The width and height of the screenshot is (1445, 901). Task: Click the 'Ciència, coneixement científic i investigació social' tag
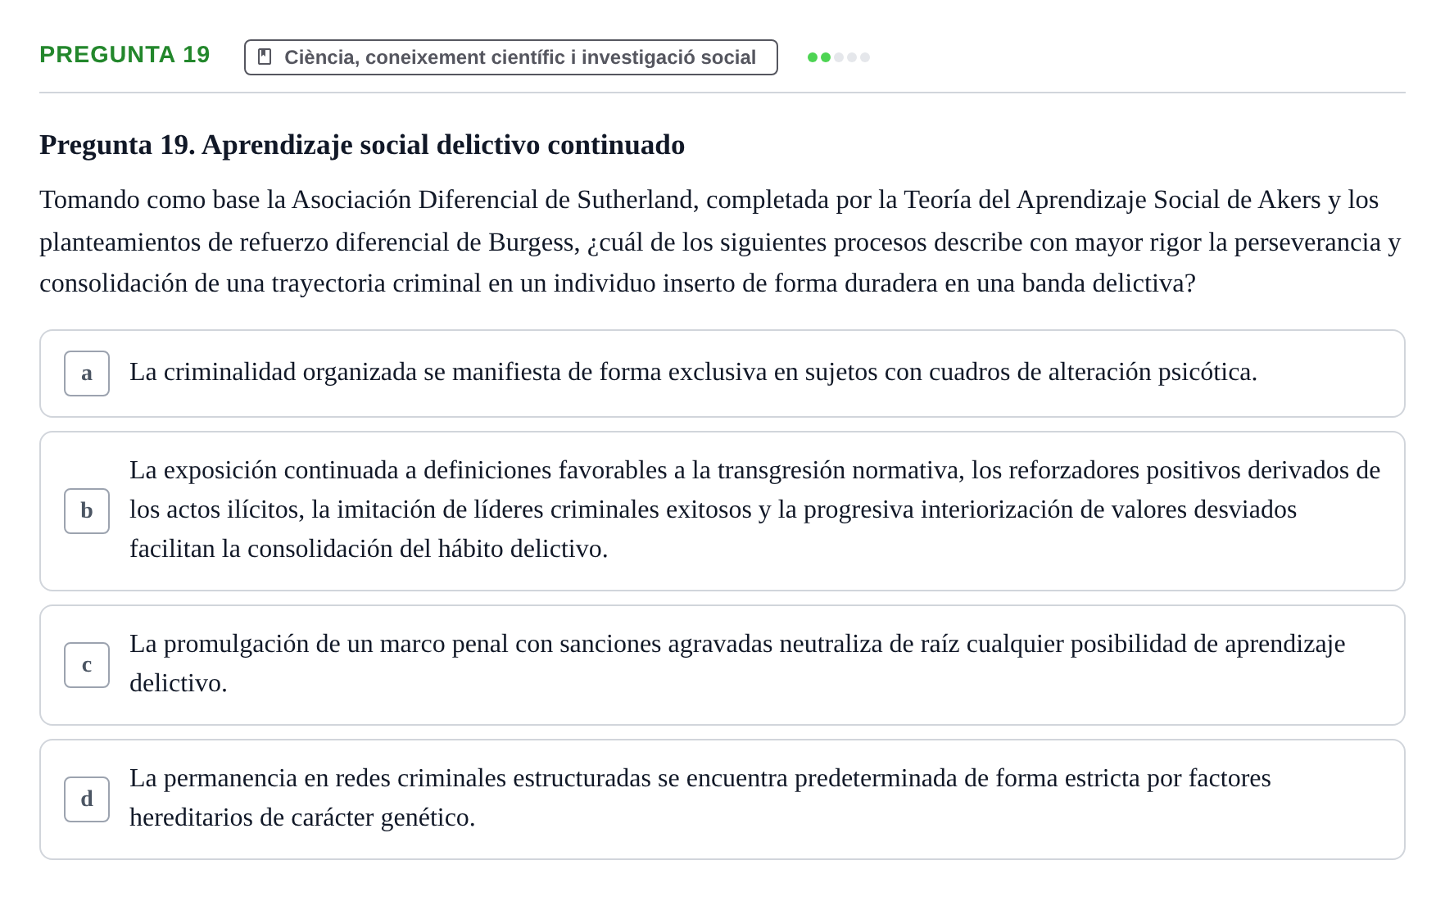[511, 57]
